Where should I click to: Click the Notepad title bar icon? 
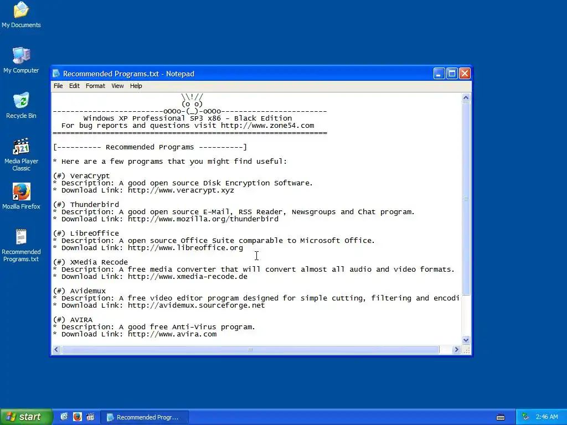click(56, 74)
